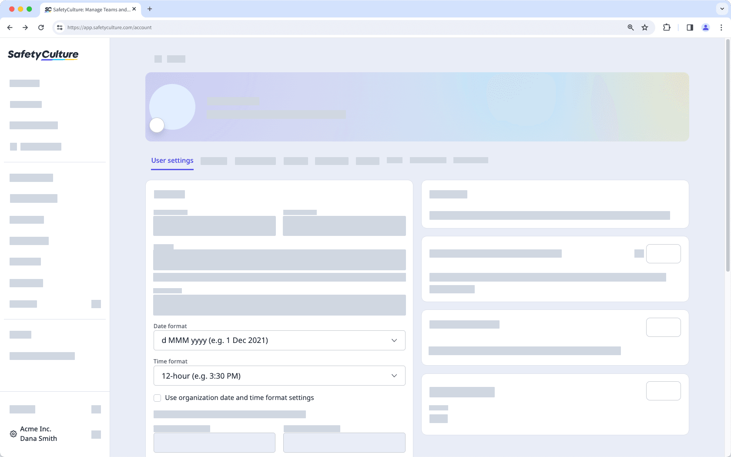
Task: Open the Time format dropdown
Action: point(279,376)
